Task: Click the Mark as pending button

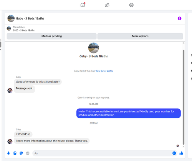Action: [x=51, y=36]
